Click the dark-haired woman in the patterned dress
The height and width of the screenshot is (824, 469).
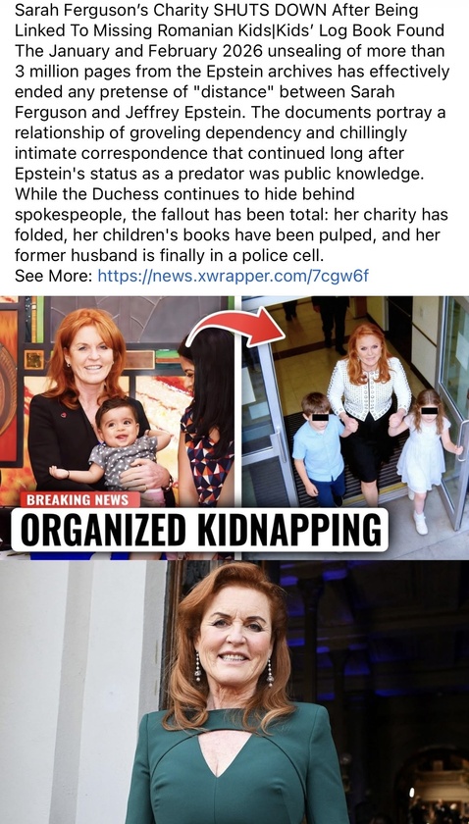click(208, 415)
